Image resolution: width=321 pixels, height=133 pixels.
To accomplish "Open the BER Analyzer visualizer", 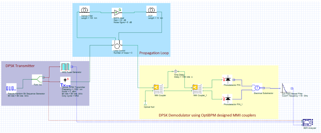I will 307,122.
